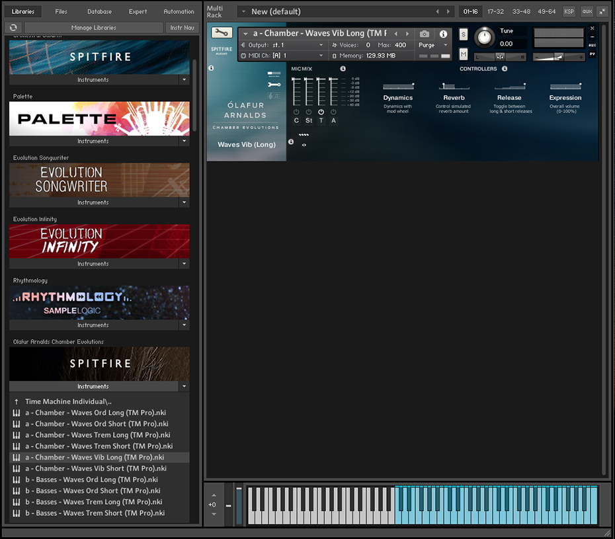Screen dimensions: 615x539
Task: Open the ostinatum treble clef icon
Action: pyautogui.click(x=274, y=96)
